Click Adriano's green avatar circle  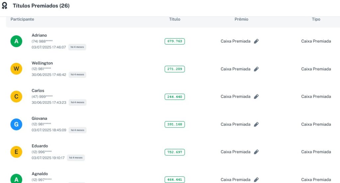coord(16,41)
